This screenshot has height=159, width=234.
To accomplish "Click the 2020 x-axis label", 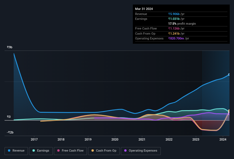I will [115, 139].
